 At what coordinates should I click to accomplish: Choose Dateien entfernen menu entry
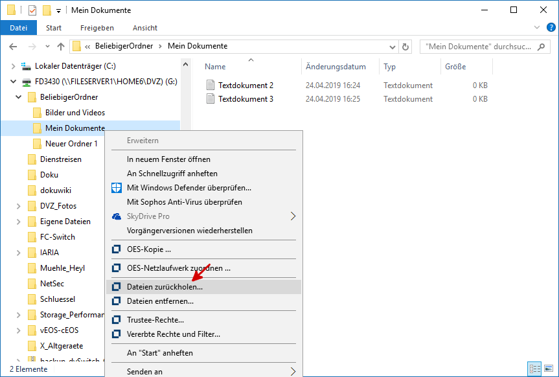160,301
